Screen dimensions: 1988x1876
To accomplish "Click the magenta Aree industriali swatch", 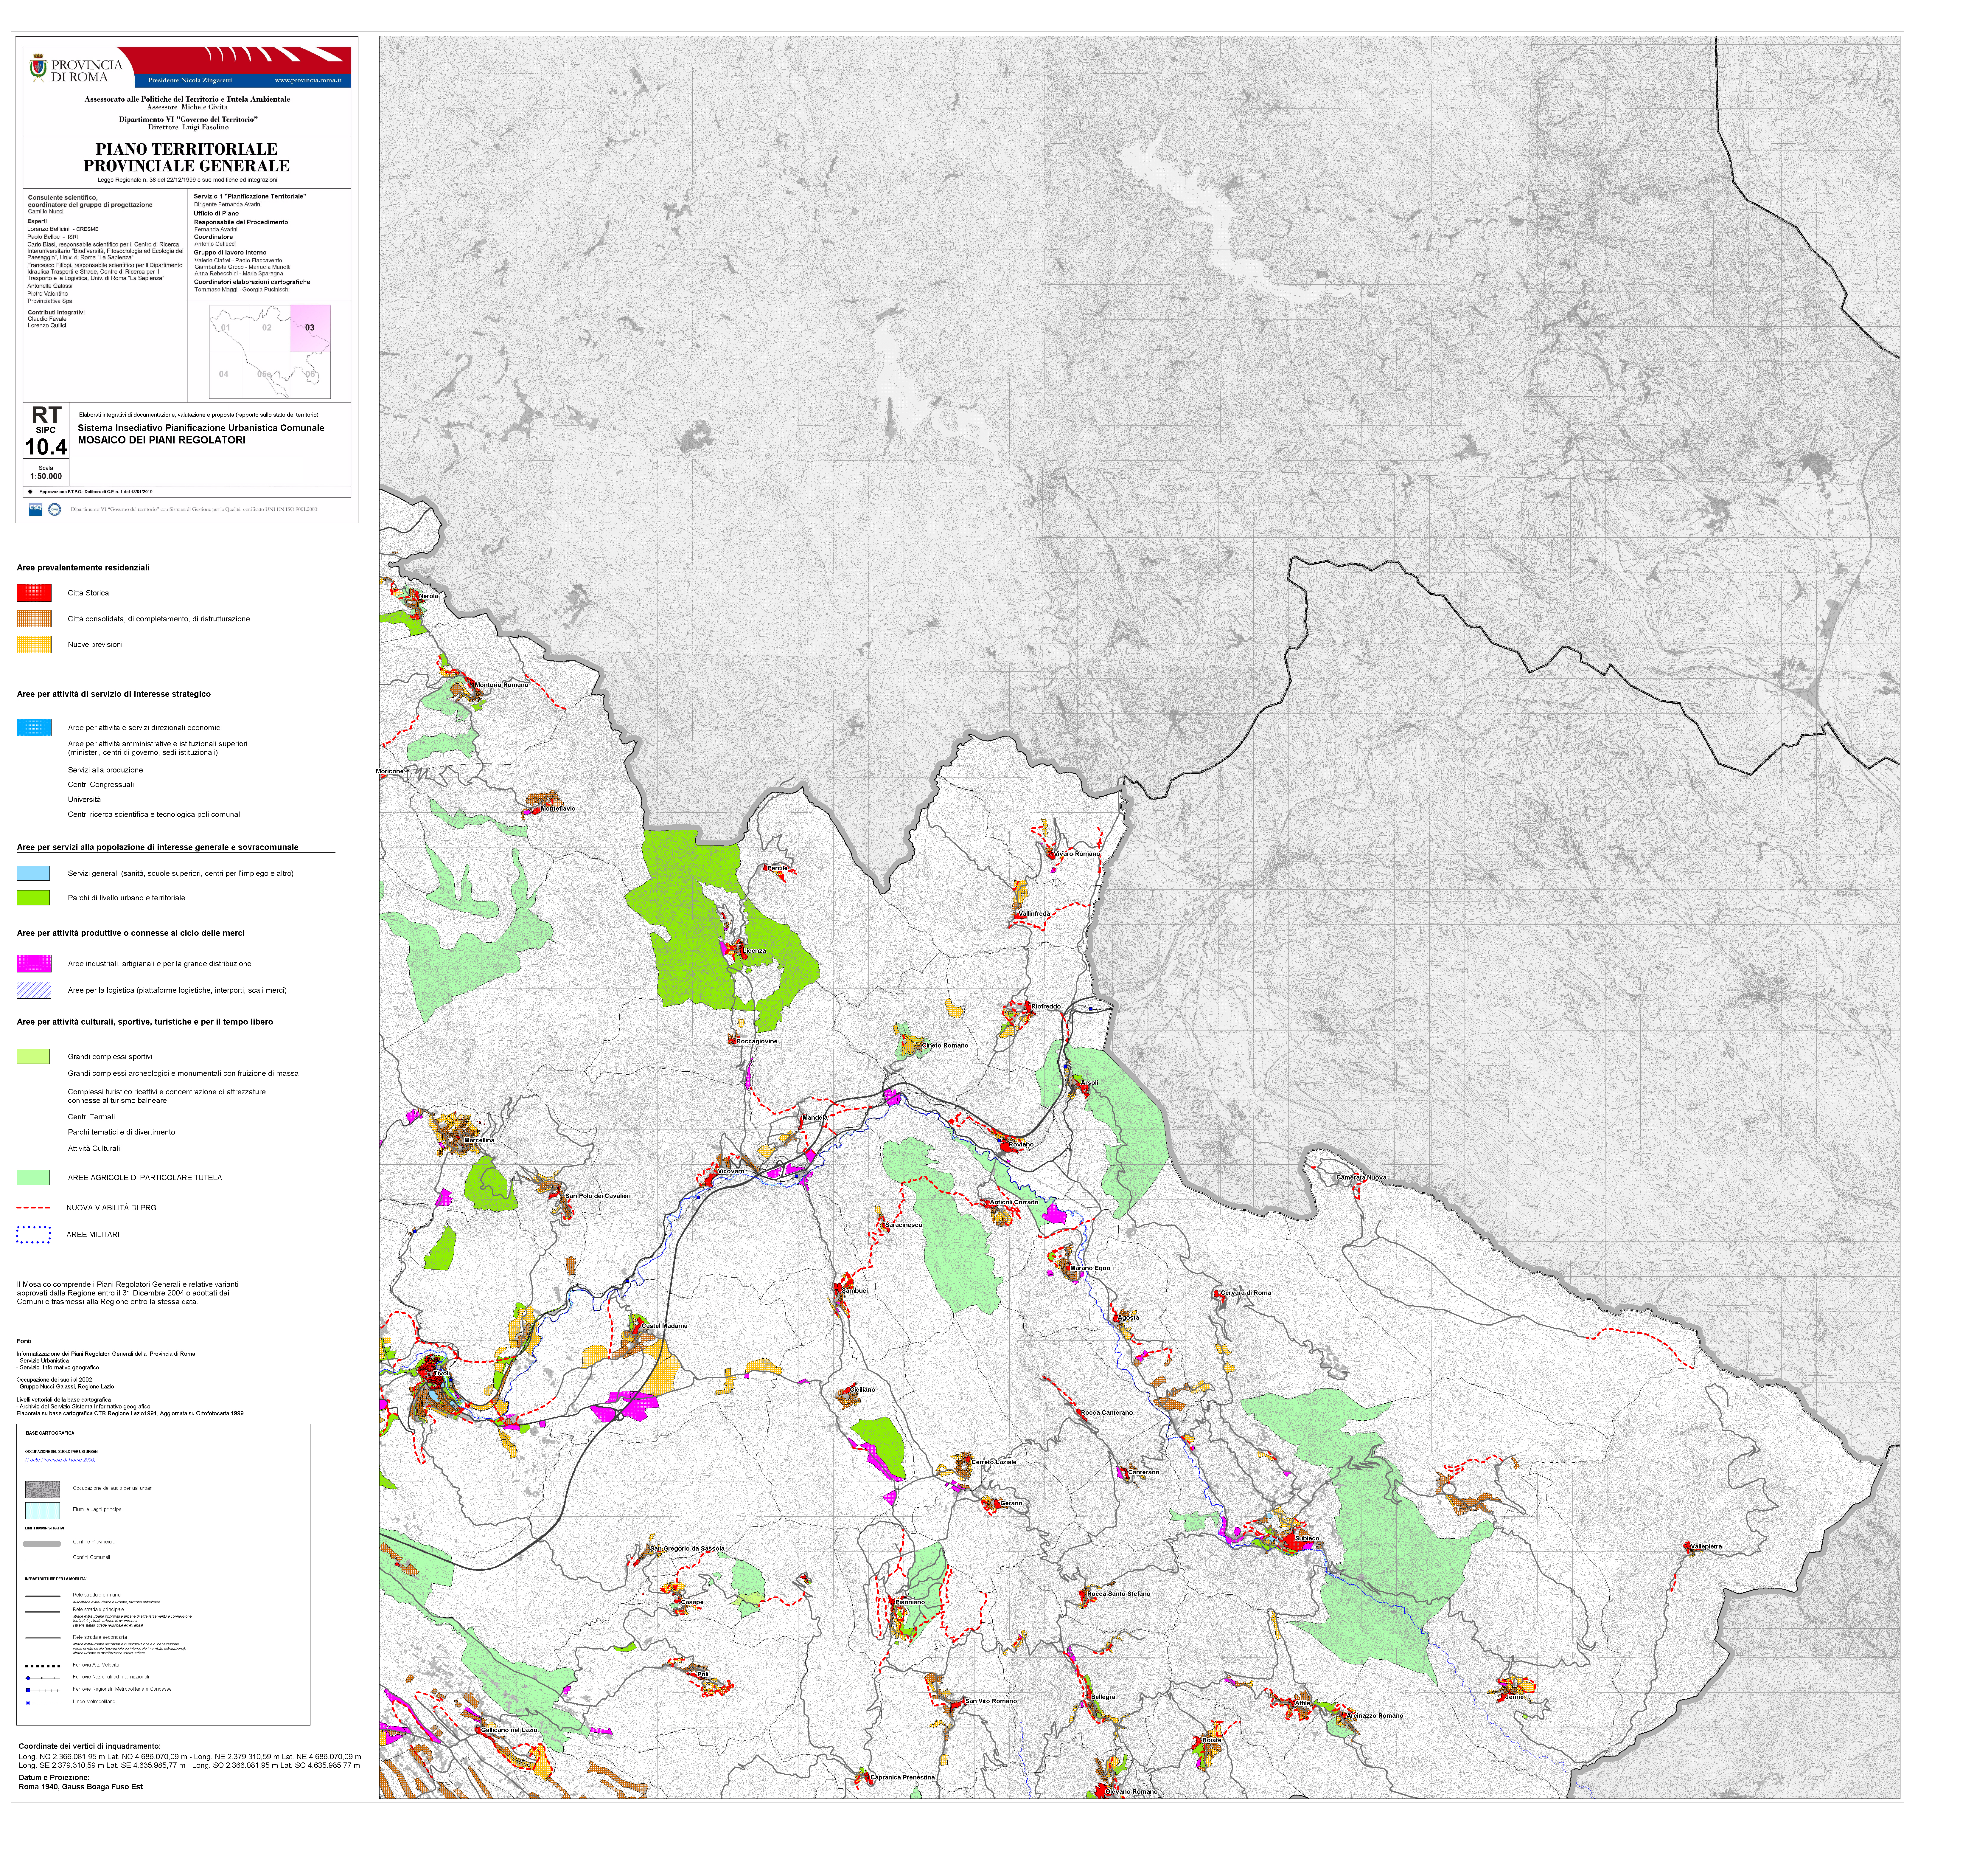I will [34, 963].
